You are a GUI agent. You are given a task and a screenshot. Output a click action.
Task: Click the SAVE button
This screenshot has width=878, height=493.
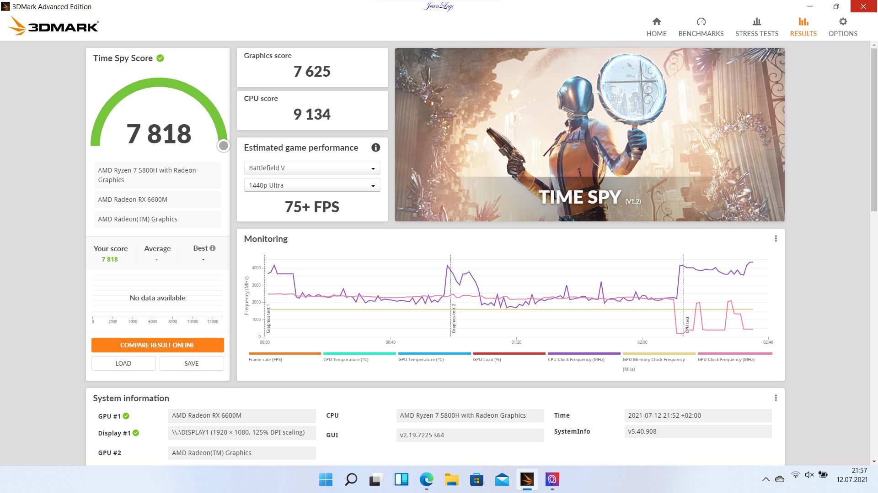tap(191, 363)
